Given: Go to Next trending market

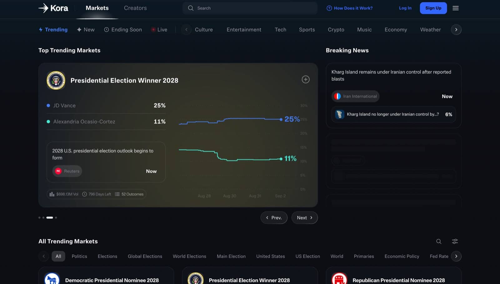Looking at the screenshot, I should (x=305, y=218).
